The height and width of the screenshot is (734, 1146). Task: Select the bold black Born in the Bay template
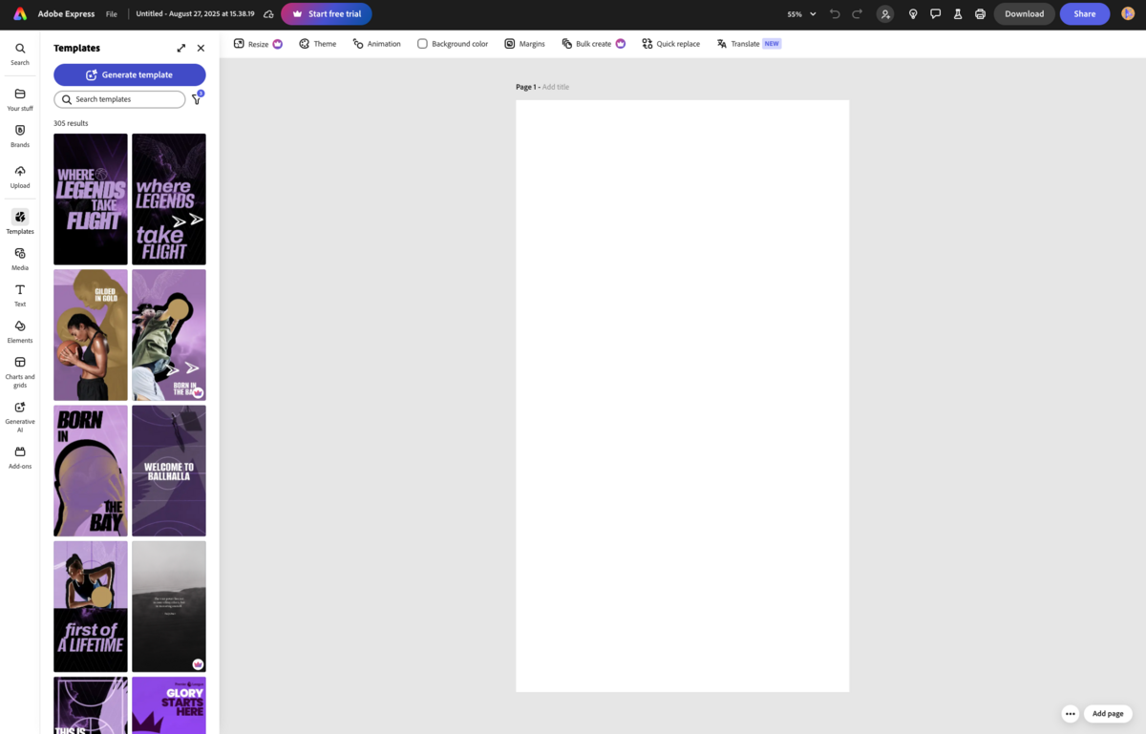[91, 471]
